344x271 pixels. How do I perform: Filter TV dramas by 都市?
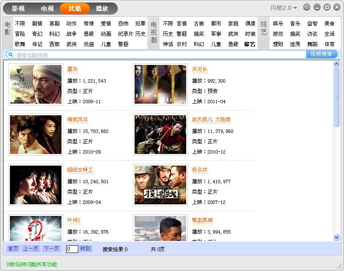(x=216, y=24)
